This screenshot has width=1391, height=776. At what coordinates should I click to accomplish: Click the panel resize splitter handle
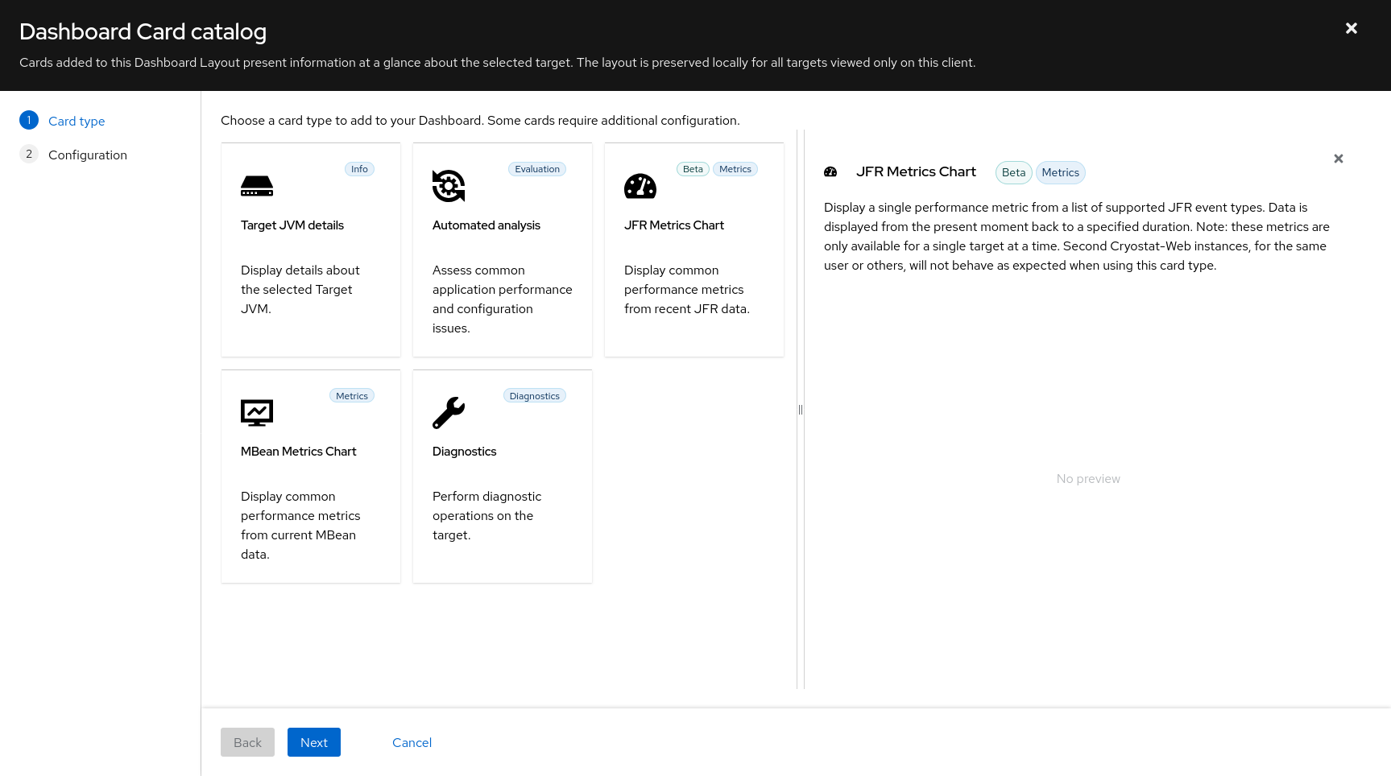click(800, 409)
